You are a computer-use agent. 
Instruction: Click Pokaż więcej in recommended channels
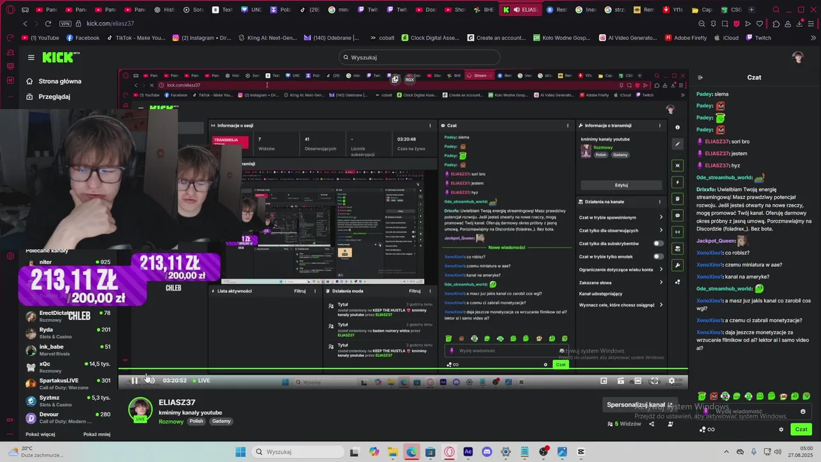(x=40, y=434)
